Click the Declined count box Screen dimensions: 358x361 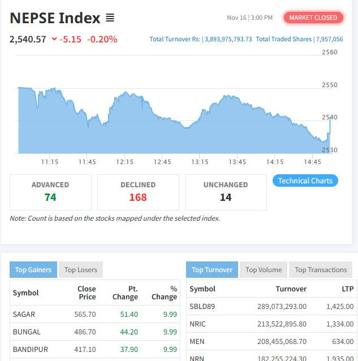click(x=138, y=192)
